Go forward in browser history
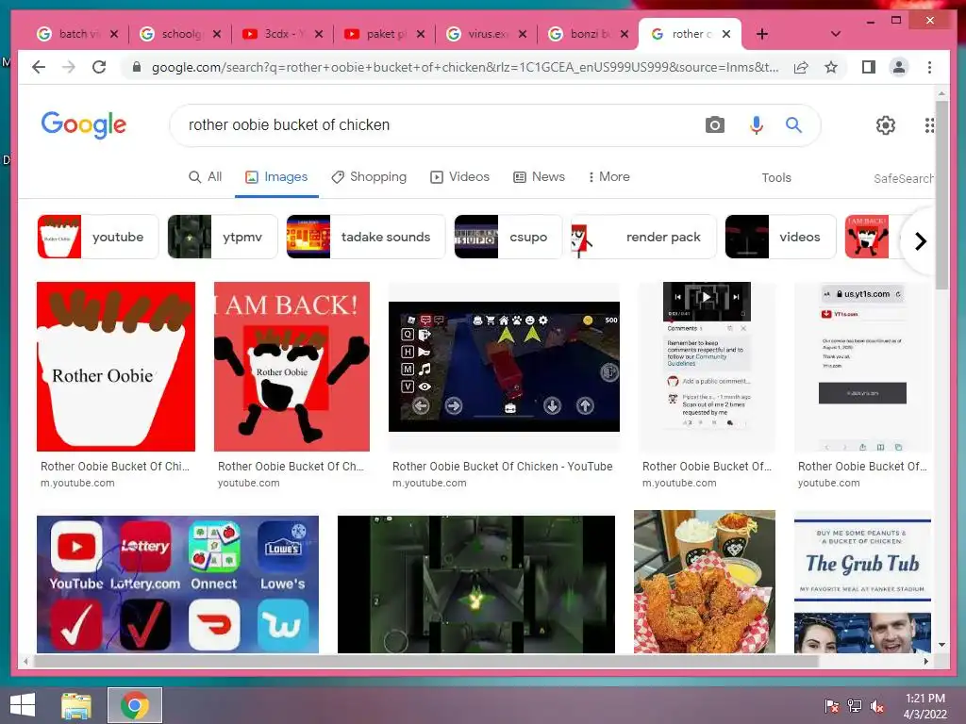This screenshot has width=966, height=724. click(x=68, y=67)
